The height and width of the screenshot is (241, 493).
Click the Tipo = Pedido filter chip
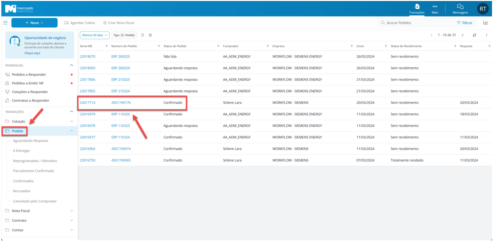point(124,35)
